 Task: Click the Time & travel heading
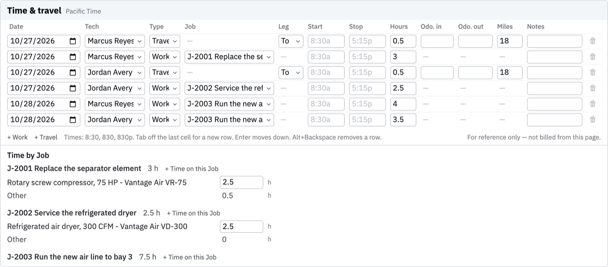[x=34, y=11]
